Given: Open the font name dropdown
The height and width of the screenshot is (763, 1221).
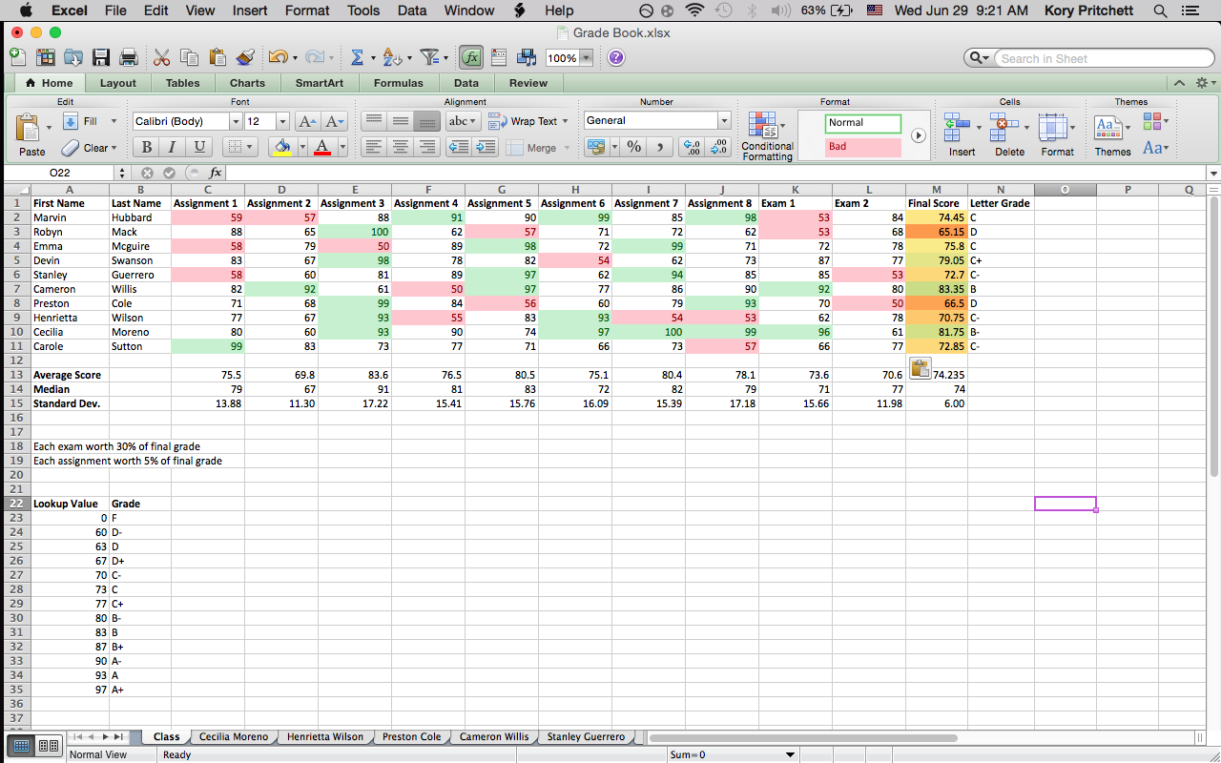Looking at the screenshot, I should tap(236, 121).
